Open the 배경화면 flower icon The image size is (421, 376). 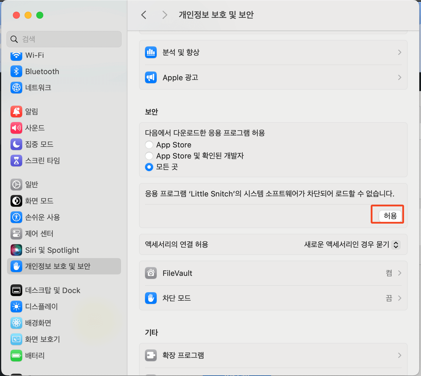pos(16,323)
